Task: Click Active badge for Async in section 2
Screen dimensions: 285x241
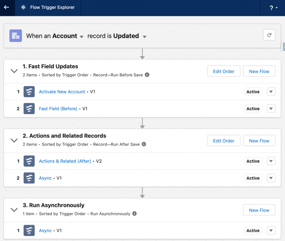Action: (253, 178)
